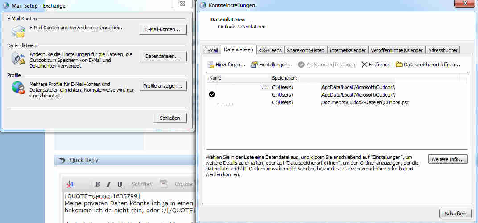Click into the Quick Reply text area
The height and width of the screenshot is (223, 478).
tap(130, 207)
